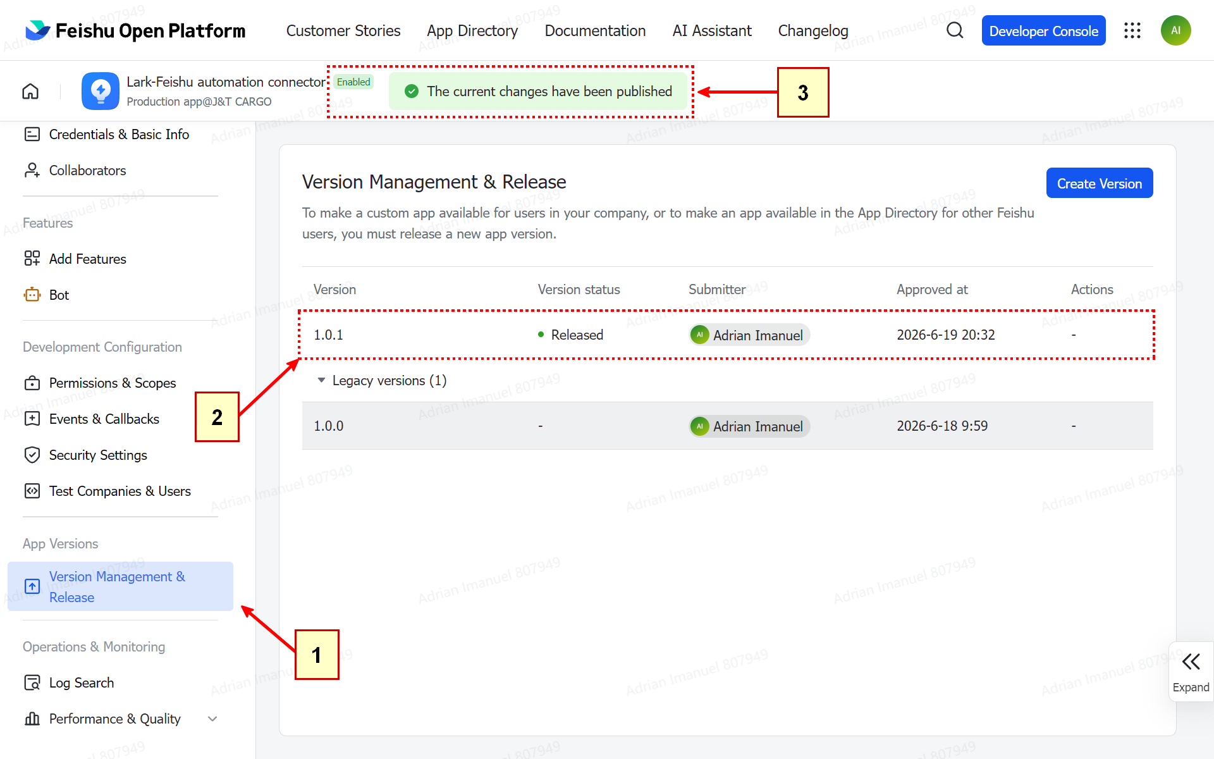Click Adrian Imanuel name in 1.0.1 row
1214x759 pixels.
point(758,335)
